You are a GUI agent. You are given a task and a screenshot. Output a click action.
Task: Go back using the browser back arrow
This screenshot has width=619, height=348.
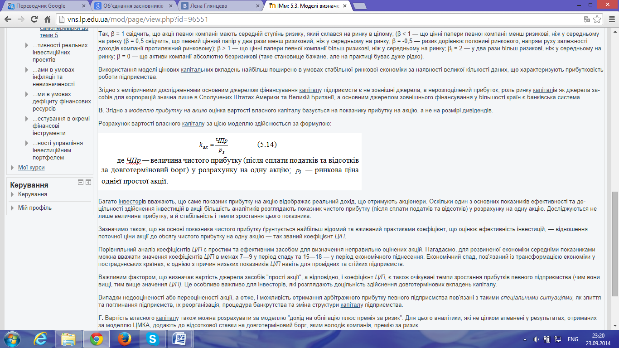[8, 19]
